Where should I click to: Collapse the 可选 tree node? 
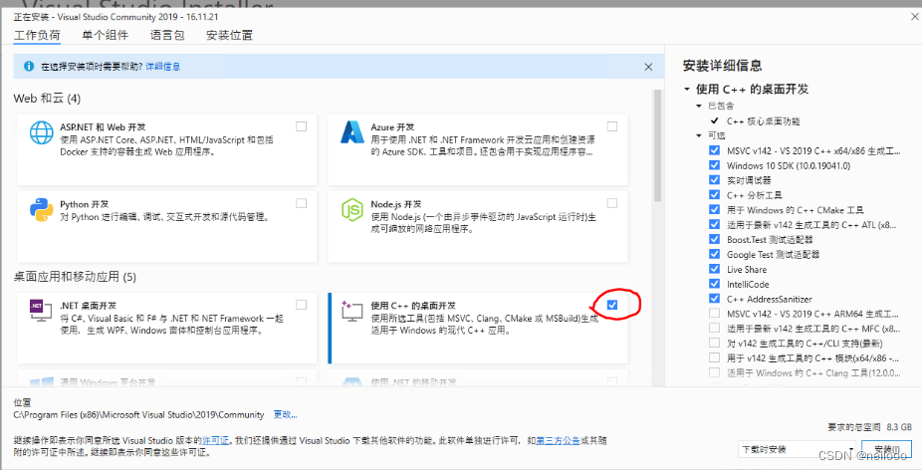(x=699, y=135)
